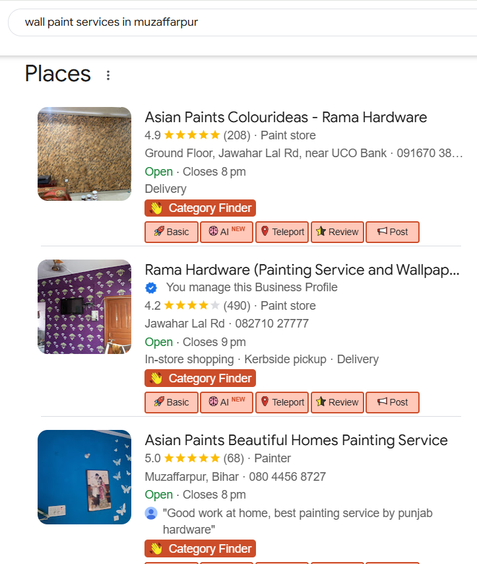Click Teleport pin button for Rama Hardware
This screenshot has width=477, height=564.
pyautogui.click(x=282, y=402)
